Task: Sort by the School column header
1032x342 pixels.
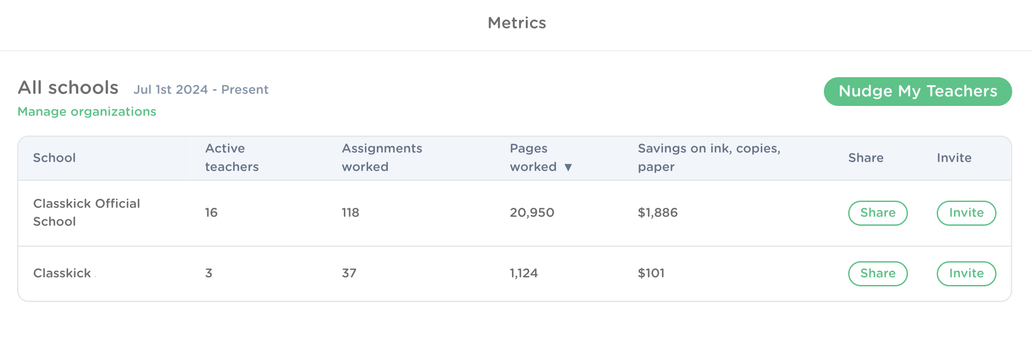Action: pos(54,158)
